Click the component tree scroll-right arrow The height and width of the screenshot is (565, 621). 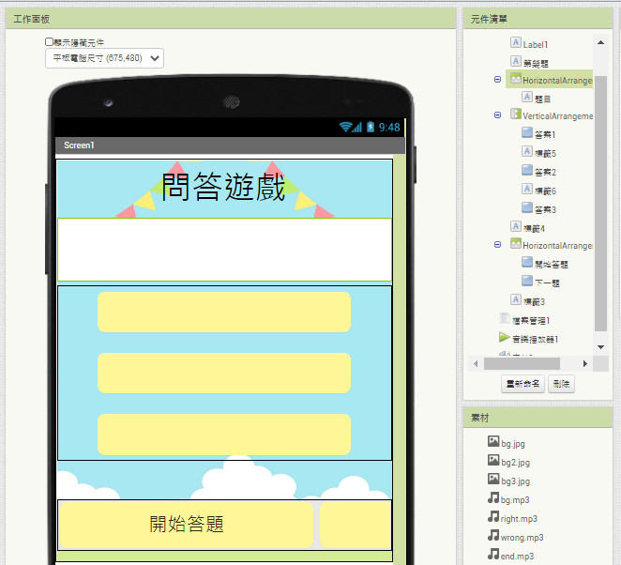pos(585,363)
